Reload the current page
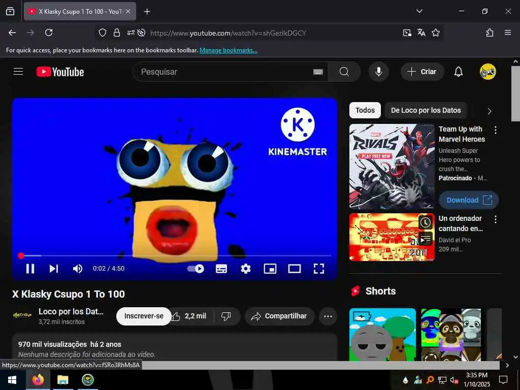The height and width of the screenshot is (390, 520). click(49, 32)
